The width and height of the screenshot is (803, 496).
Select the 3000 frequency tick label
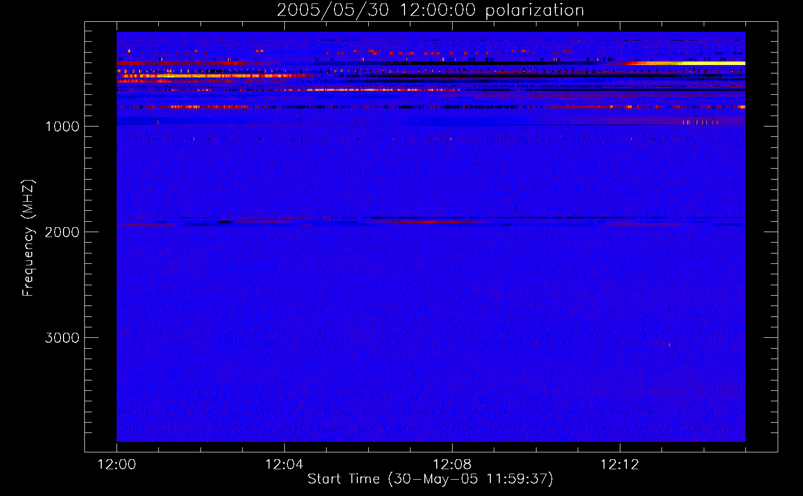click(62, 338)
